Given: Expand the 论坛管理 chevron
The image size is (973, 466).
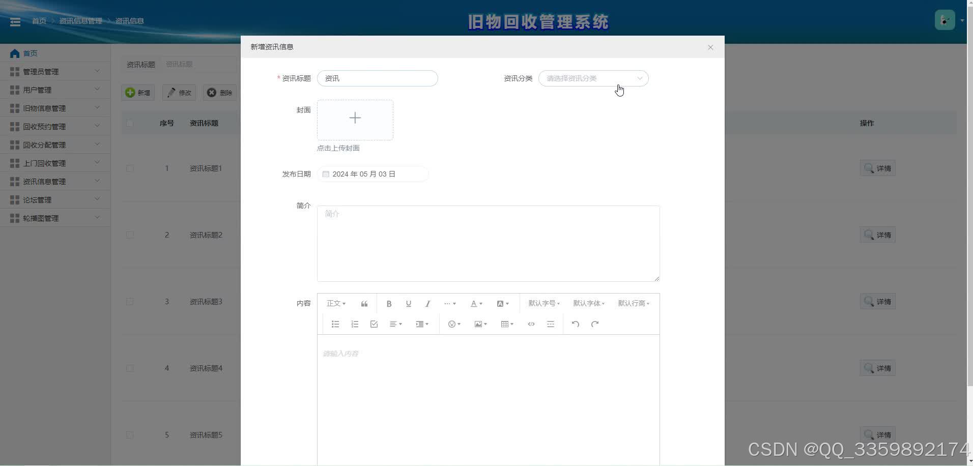Looking at the screenshot, I should 97,199.
